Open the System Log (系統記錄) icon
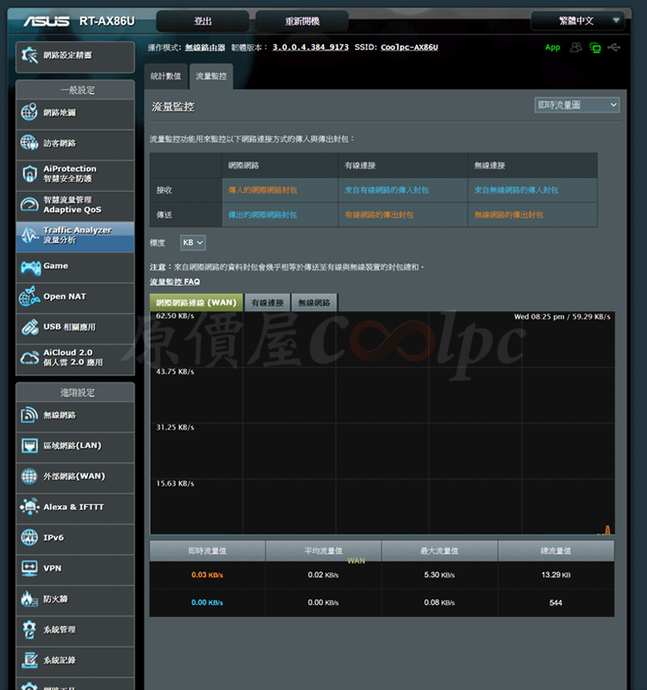 [29, 660]
